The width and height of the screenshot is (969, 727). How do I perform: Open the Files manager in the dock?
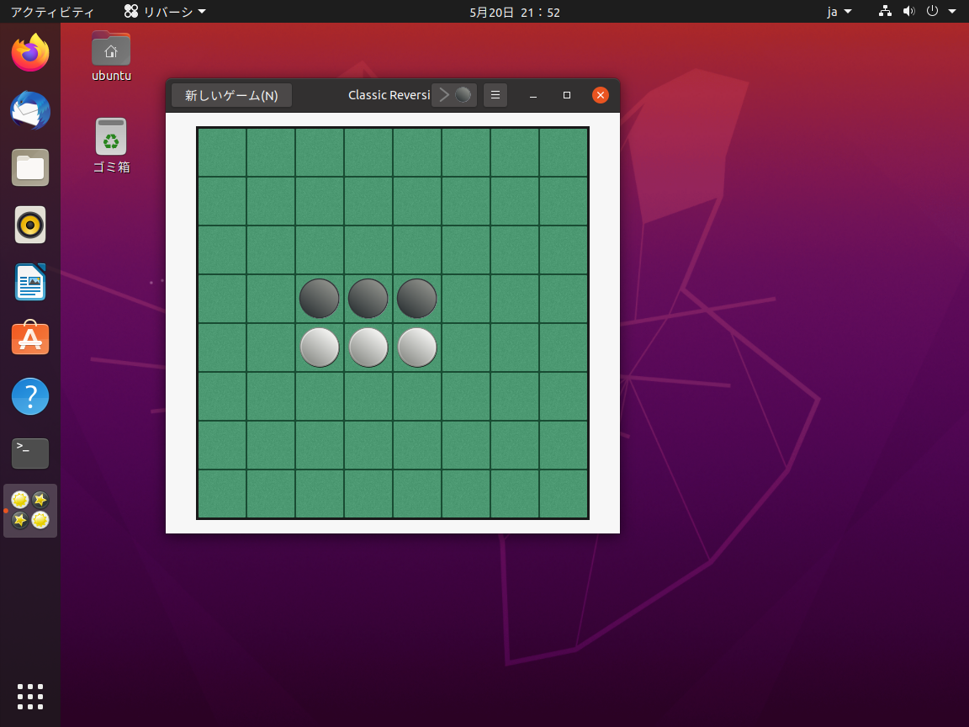click(30, 167)
